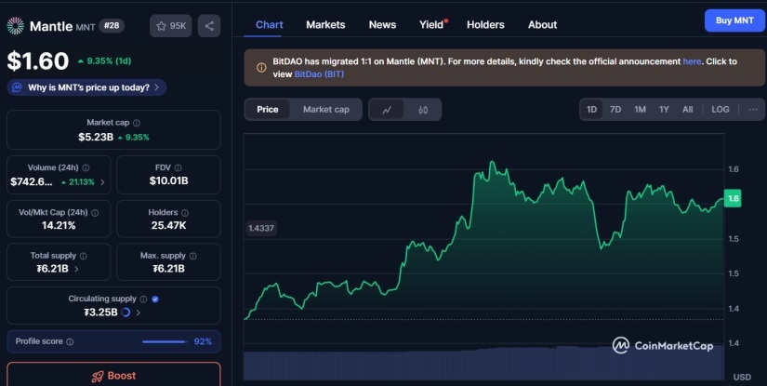Click the AI chat icon beside price question
The width and height of the screenshot is (767, 386).
tap(17, 87)
